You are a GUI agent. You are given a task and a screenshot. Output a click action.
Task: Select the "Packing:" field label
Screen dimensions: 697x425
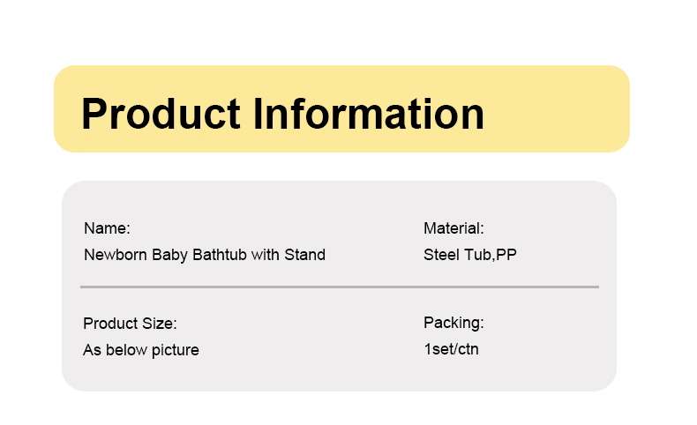pos(453,323)
